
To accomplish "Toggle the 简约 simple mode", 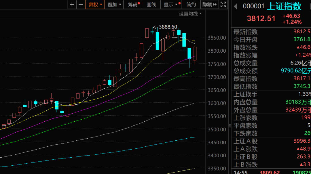I will (x=191, y=5).
